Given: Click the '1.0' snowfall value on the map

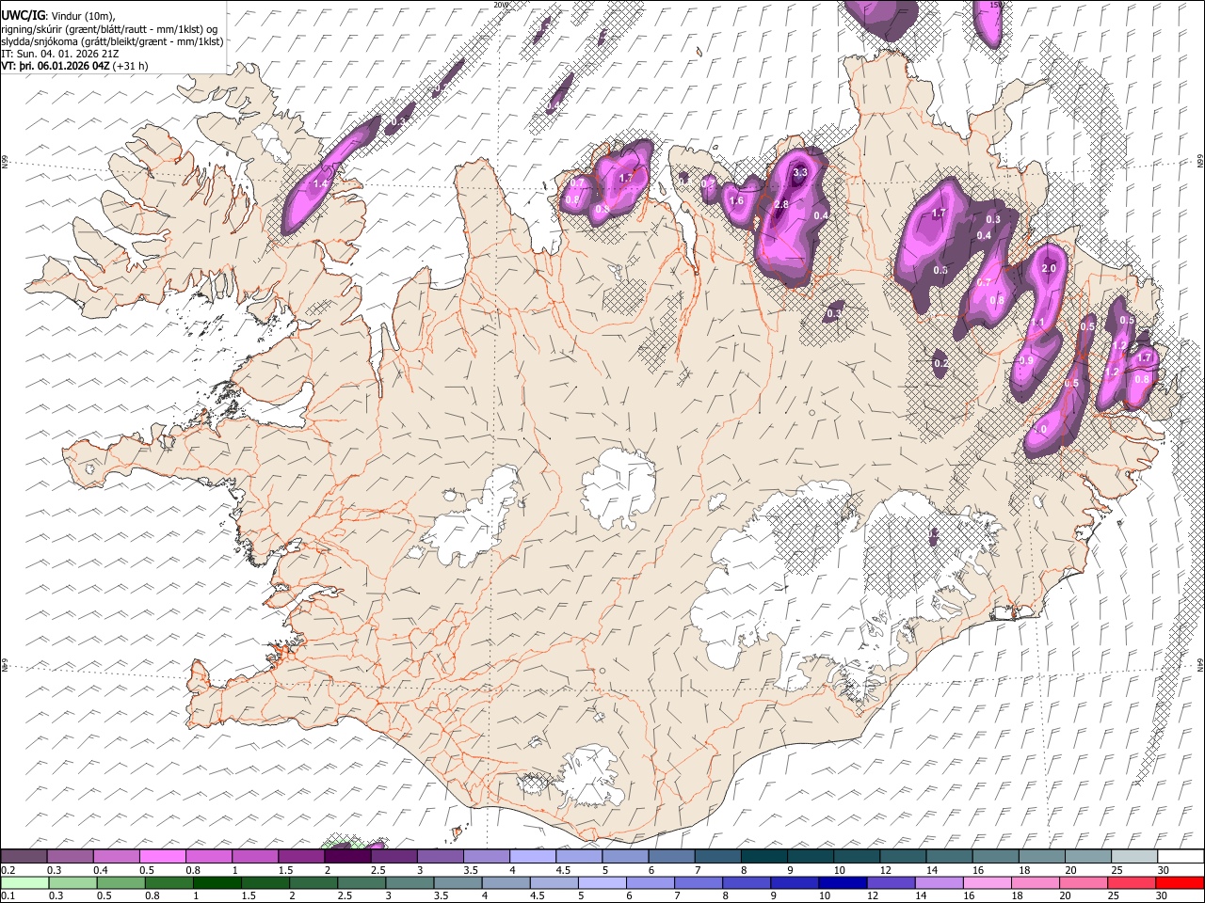Looking at the screenshot, I should pos(1039,429).
